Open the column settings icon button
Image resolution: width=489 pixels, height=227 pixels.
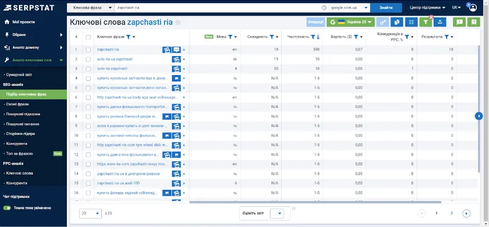coord(412,22)
